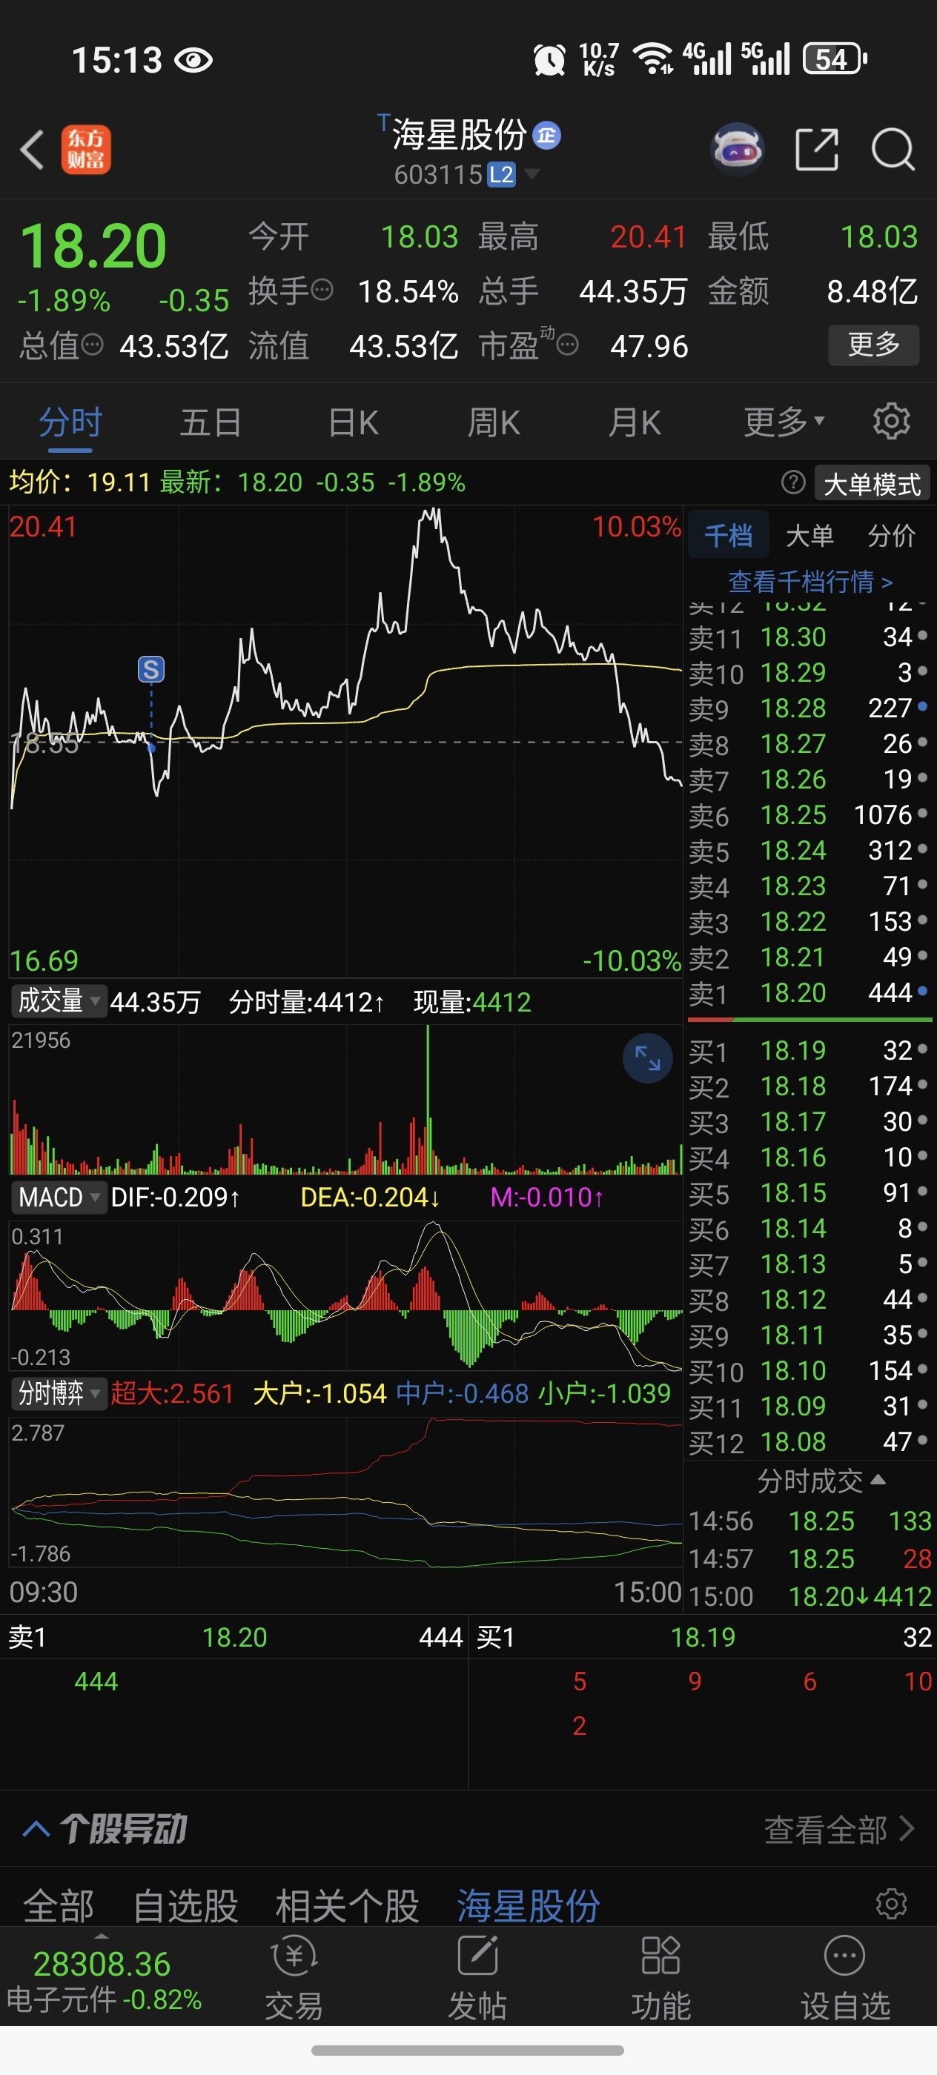Tap the 海星股份 stock title
Screen dimensions: 937x2075
460,135
